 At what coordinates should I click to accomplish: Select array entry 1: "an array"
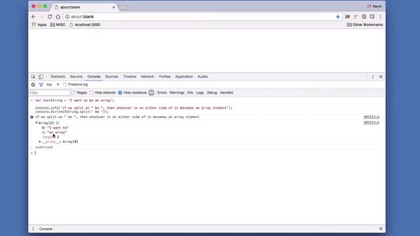(54, 132)
